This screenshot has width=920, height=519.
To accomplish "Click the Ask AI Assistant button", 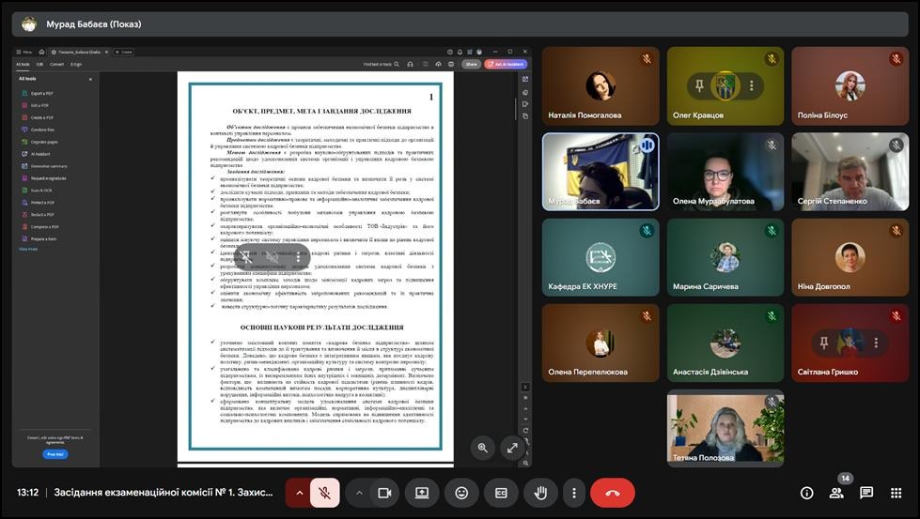I will pos(506,65).
